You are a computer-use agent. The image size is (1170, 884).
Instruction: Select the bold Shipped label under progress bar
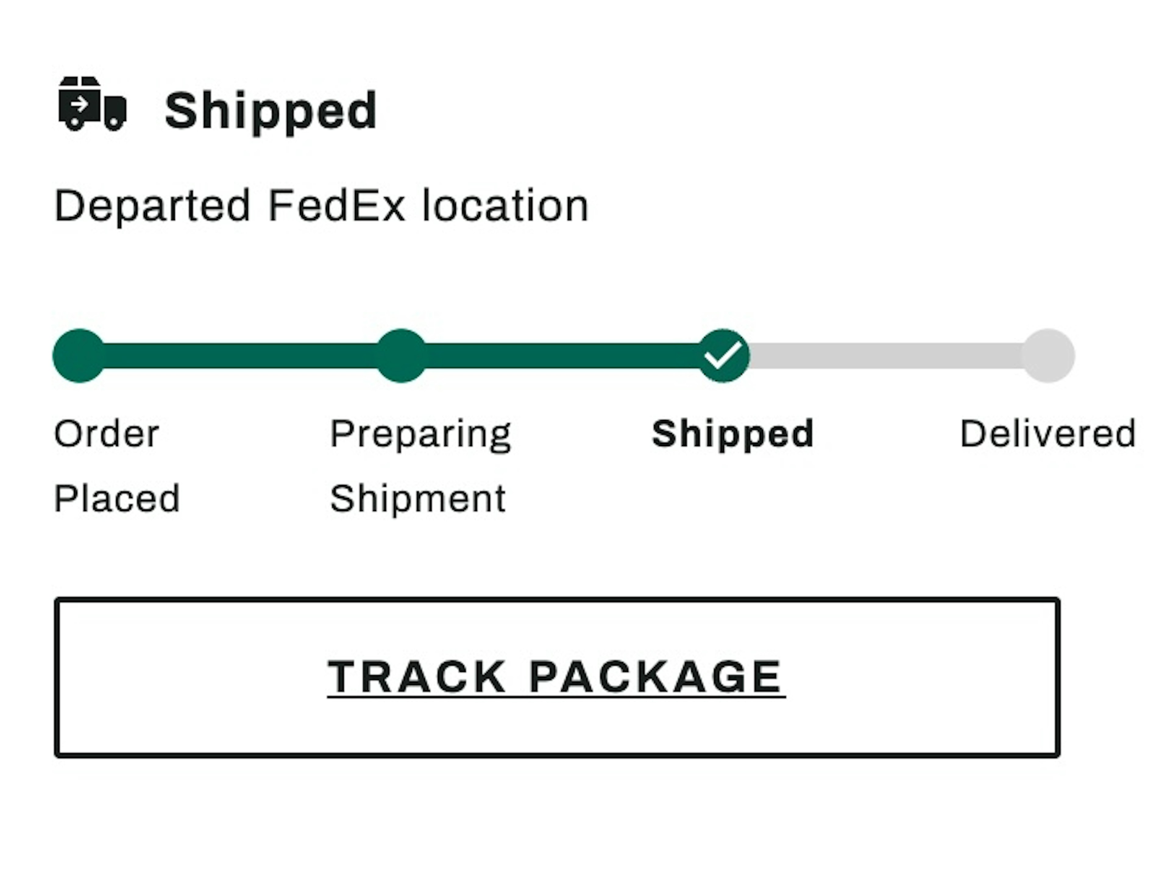coord(732,434)
